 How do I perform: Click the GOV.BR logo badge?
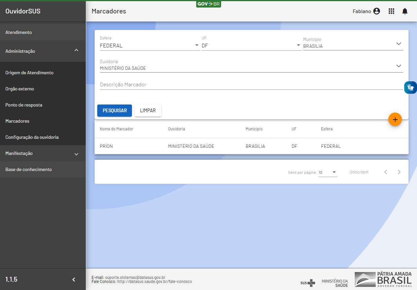coord(208,4)
